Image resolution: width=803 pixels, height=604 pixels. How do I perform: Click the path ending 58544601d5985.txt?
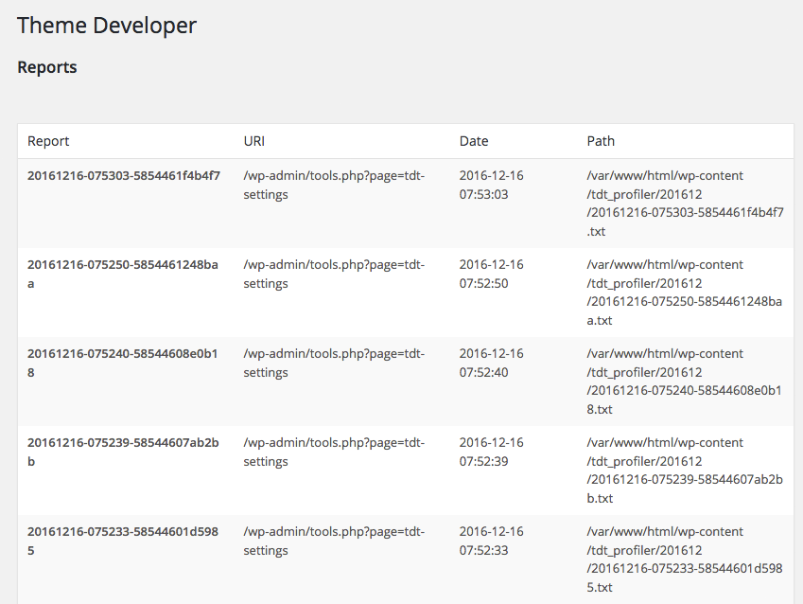[x=685, y=560]
